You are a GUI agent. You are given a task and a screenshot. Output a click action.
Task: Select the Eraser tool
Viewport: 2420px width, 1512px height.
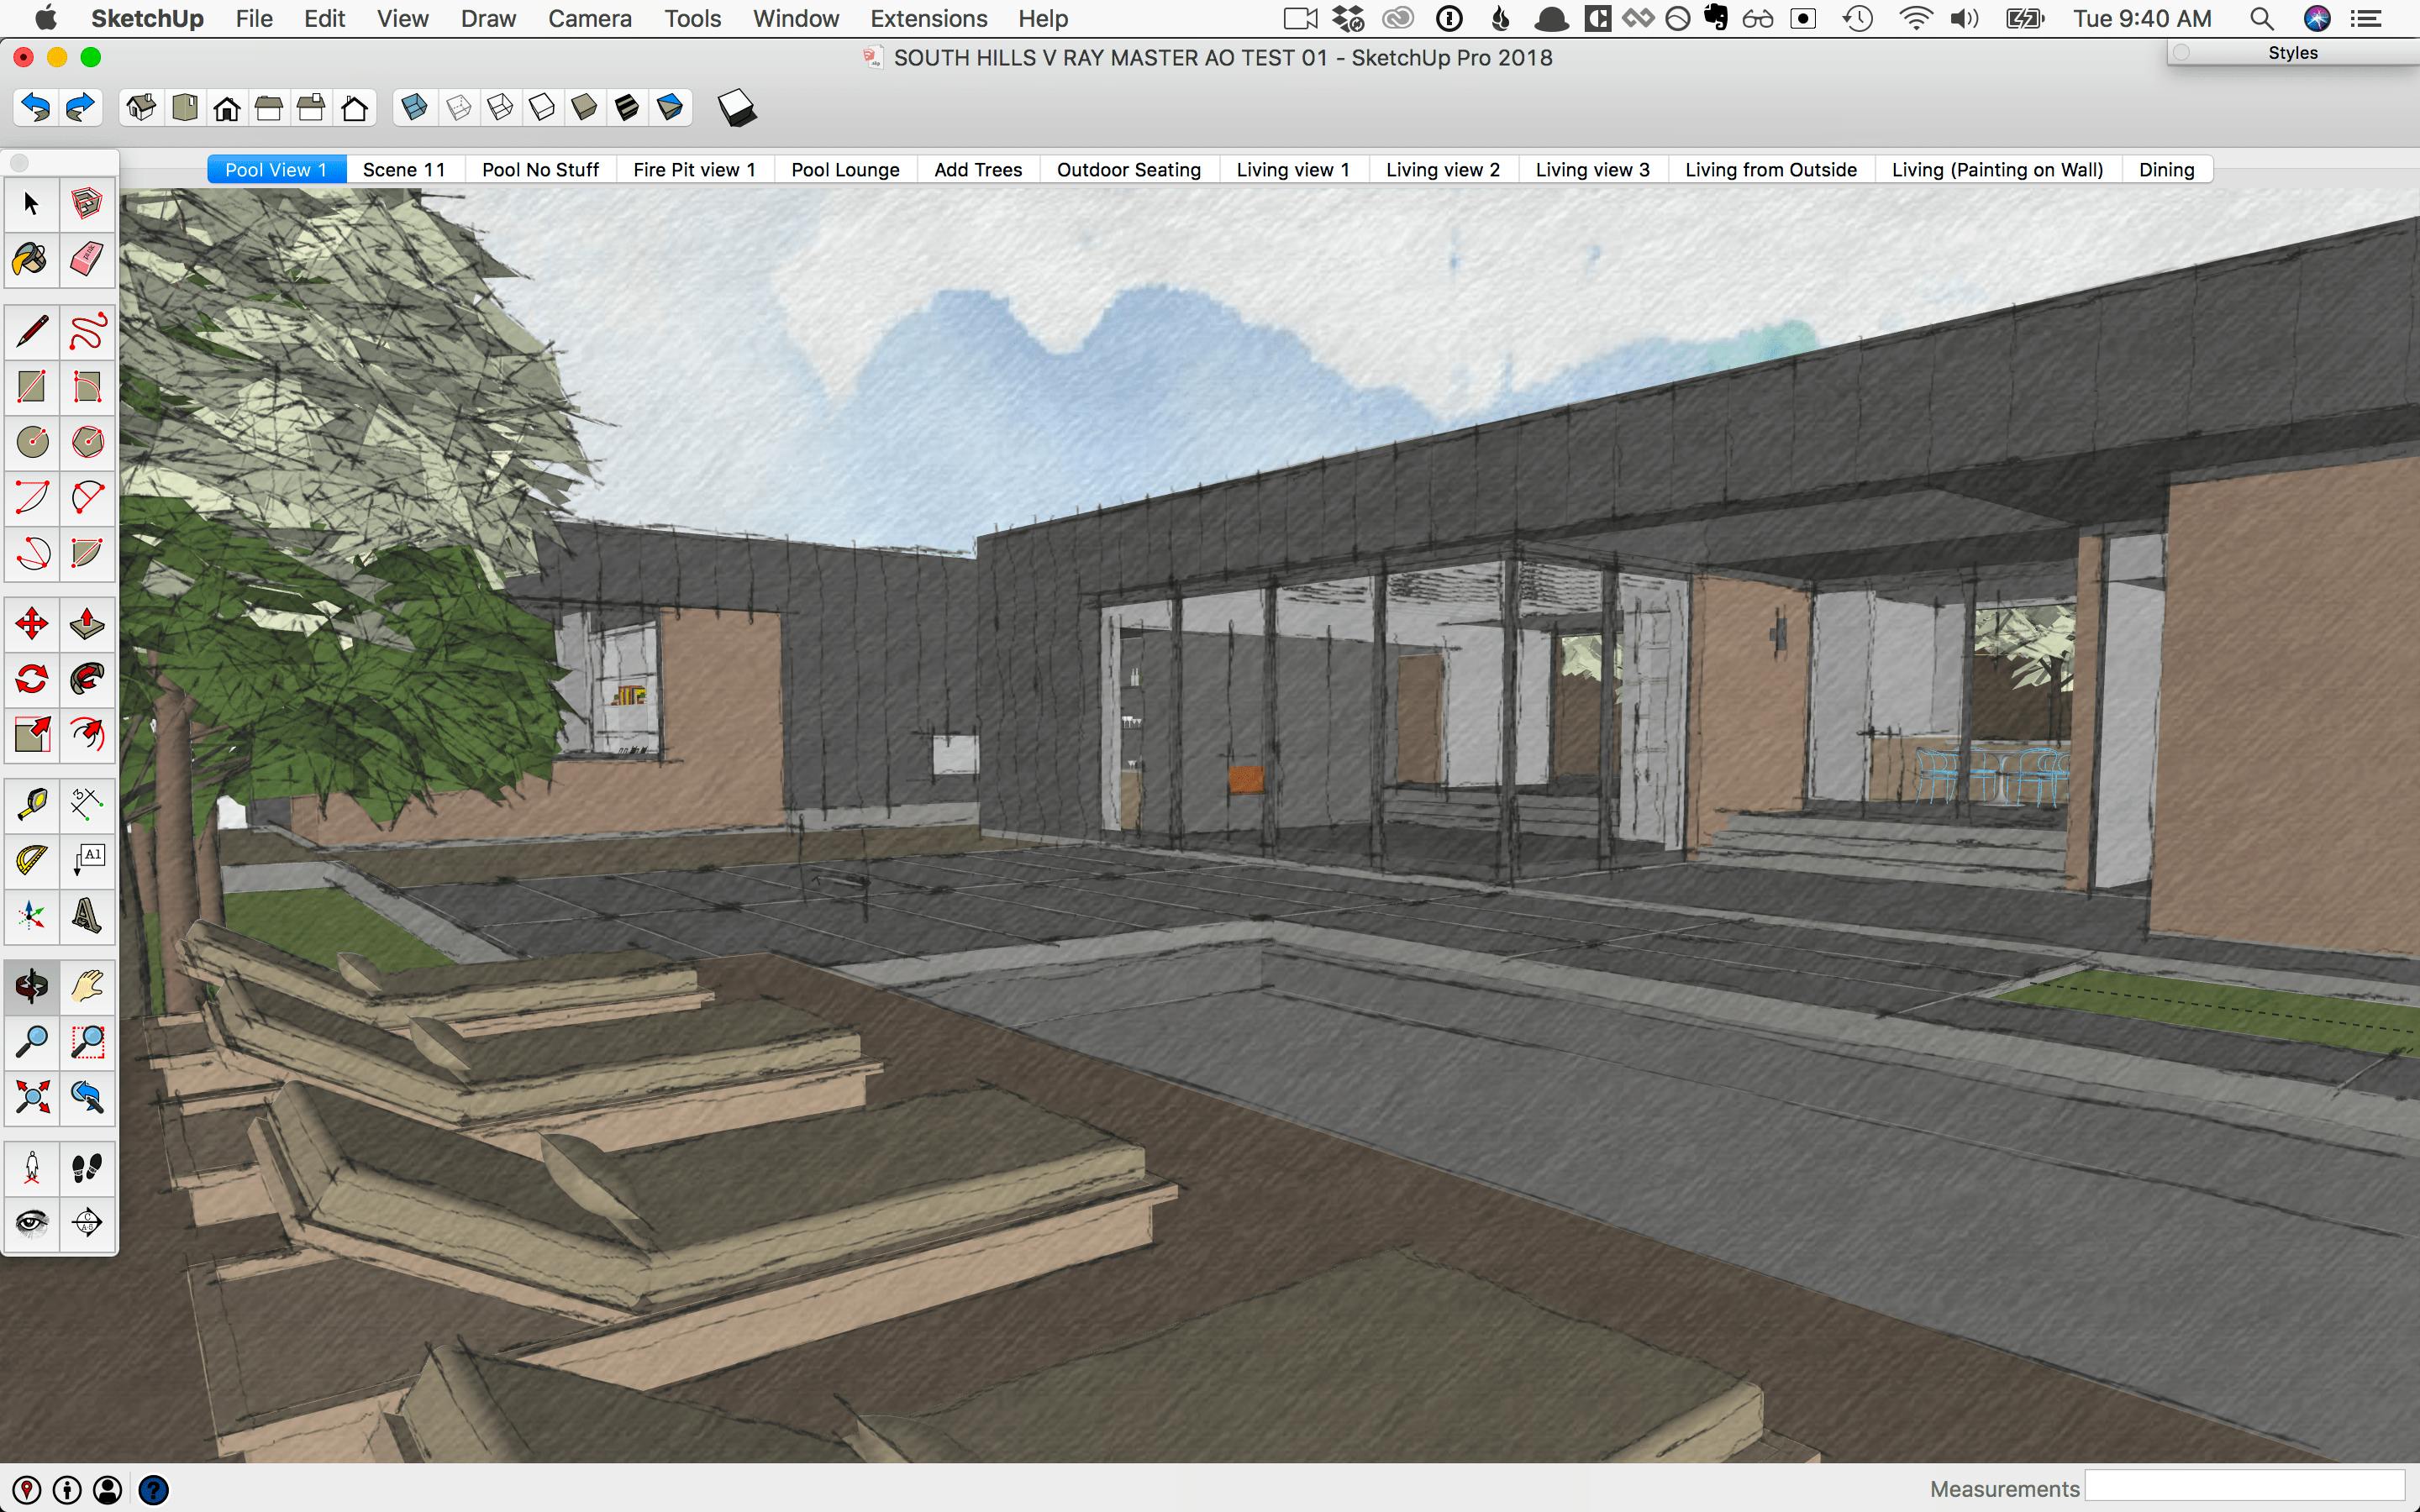88,260
